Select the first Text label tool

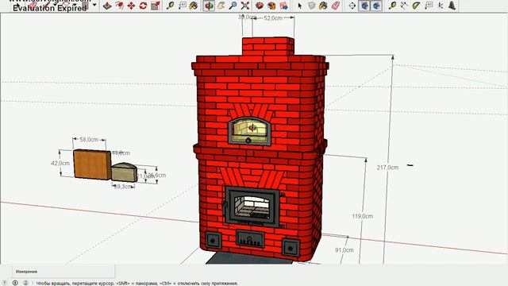182,6
